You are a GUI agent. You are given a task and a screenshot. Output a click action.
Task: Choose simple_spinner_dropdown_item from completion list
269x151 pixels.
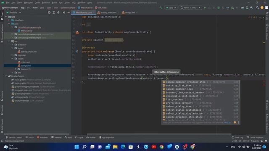200,82
